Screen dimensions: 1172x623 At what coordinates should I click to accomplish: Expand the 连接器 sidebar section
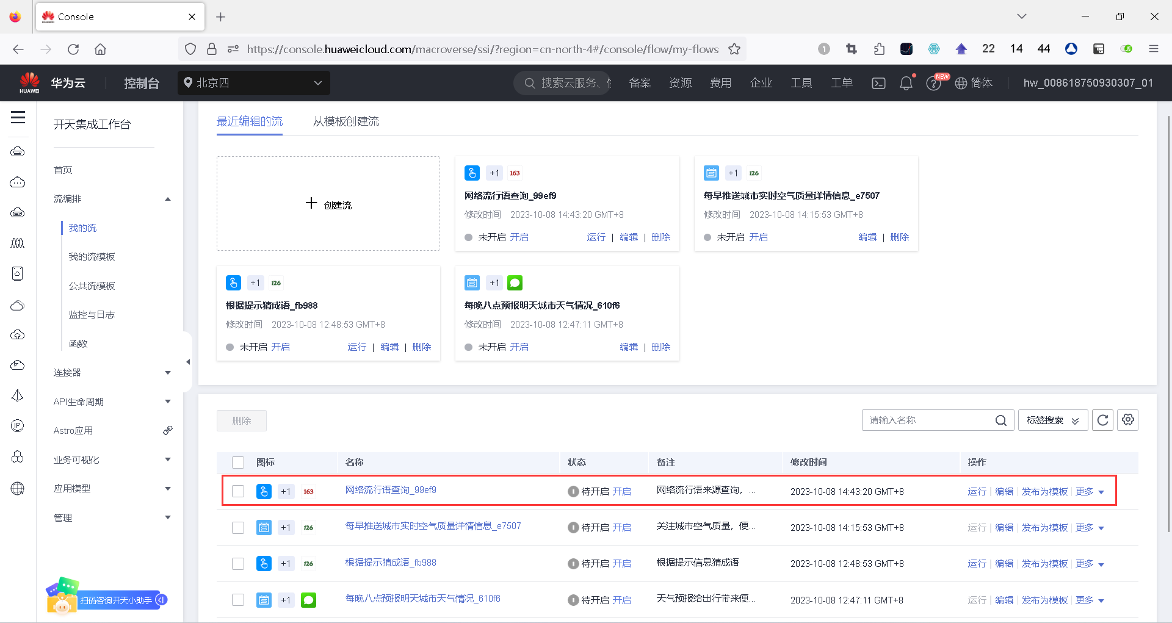tap(168, 373)
